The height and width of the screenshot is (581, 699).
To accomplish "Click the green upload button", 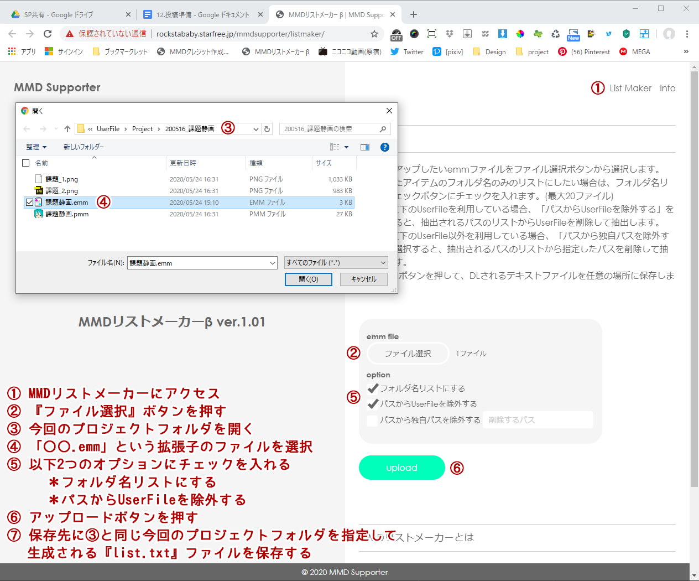I will [x=402, y=468].
